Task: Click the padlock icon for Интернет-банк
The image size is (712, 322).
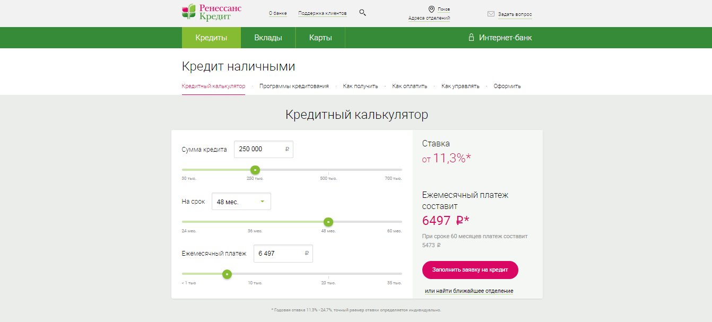Action: pyautogui.click(x=471, y=38)
